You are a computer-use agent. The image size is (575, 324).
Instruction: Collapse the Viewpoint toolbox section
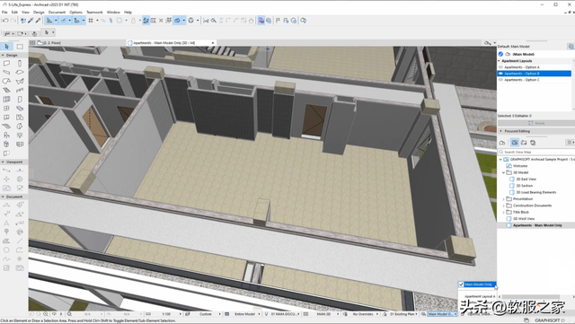point(3,162)
